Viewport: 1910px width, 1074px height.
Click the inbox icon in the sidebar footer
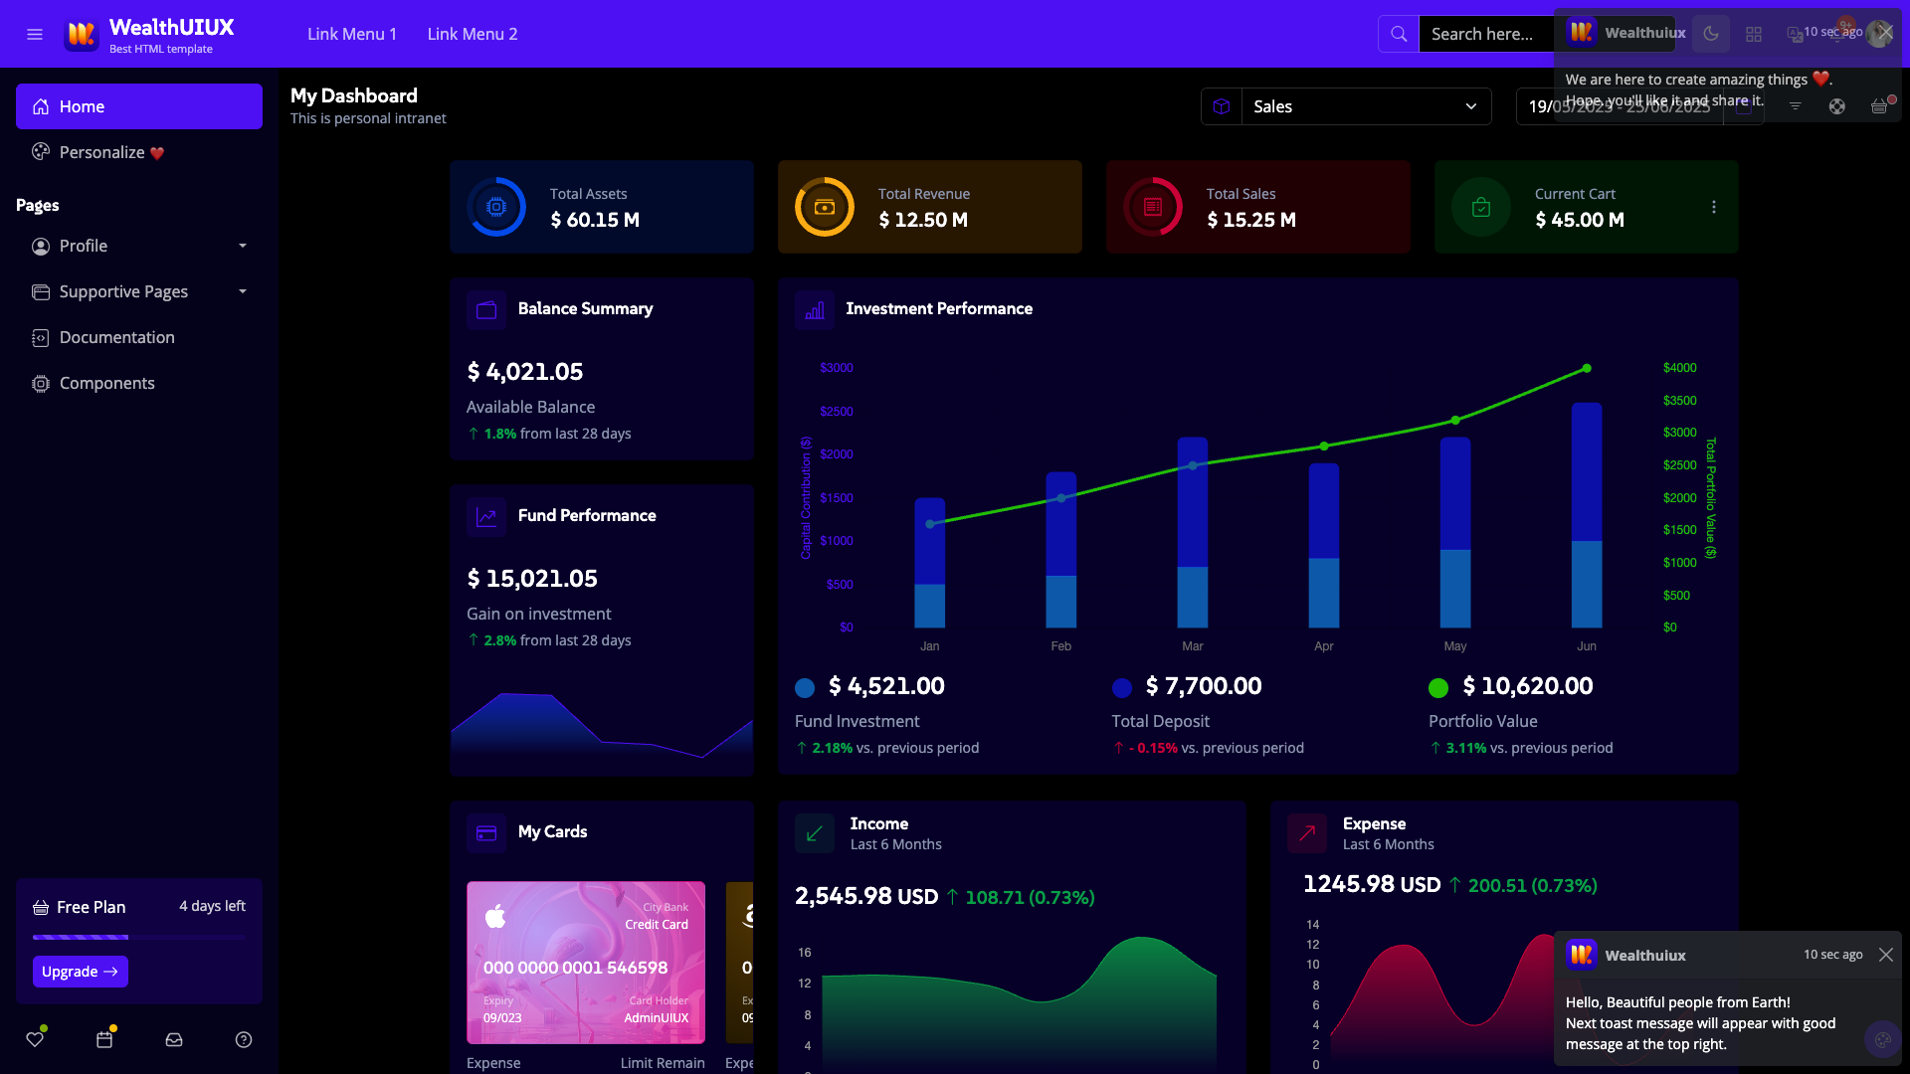173,1040
